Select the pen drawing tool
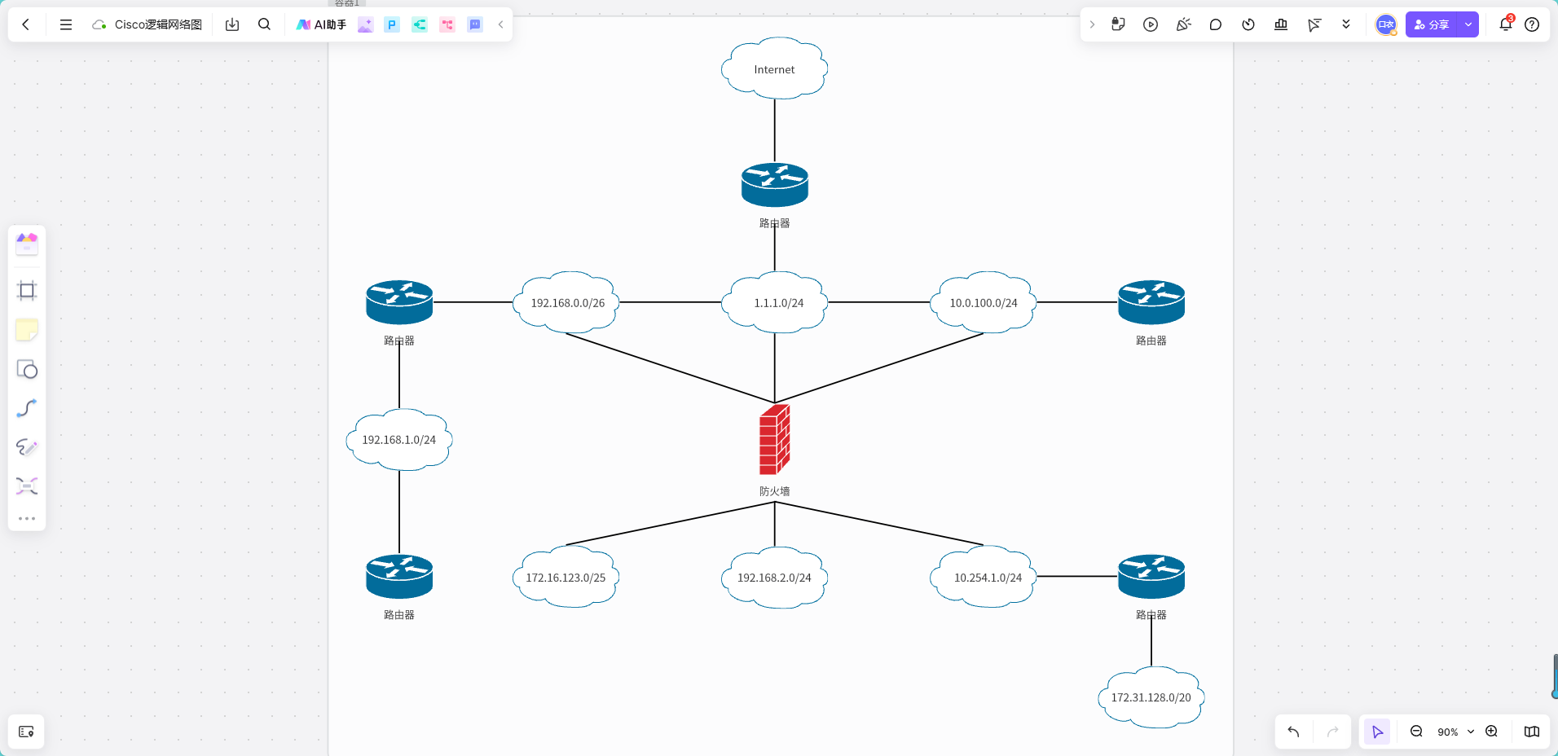Image resolution: width=1558 pixels, height=756 pixels. click(27, 447)
